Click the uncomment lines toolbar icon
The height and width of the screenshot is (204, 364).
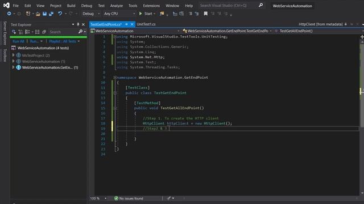coord(197,14)
